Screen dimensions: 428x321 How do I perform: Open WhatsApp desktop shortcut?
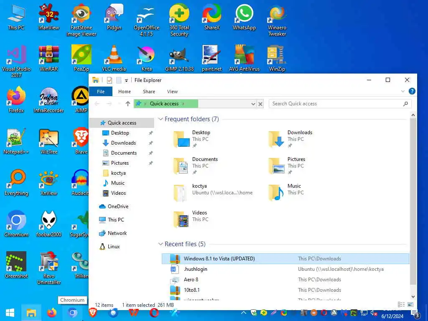[x=244, y=17]
